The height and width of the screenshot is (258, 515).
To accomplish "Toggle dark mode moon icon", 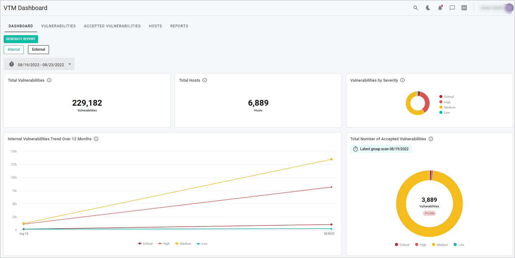I will click(x=428, y=8).
